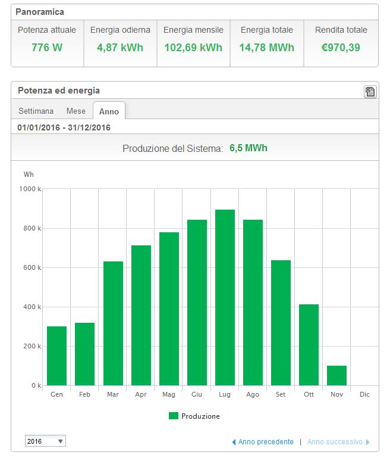
Task: Open the 2016 year dropdown
Action: tap(45, 441)
